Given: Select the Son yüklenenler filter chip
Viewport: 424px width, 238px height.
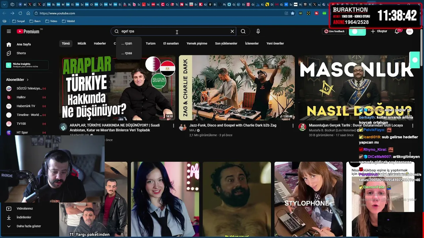Looking at the screenshot, I should point(226,43).
